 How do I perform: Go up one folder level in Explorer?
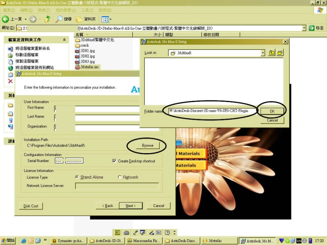click(47, 19)
